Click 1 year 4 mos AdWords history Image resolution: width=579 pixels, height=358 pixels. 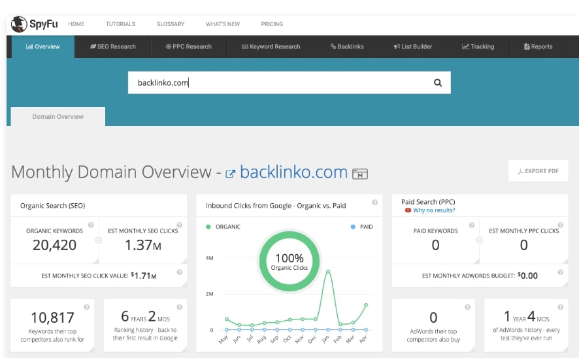tap(526, 317)
